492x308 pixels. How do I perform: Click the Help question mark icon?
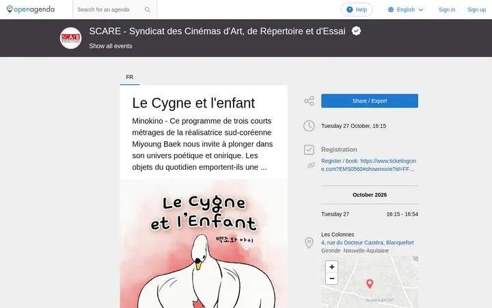(x=350, y=10)
